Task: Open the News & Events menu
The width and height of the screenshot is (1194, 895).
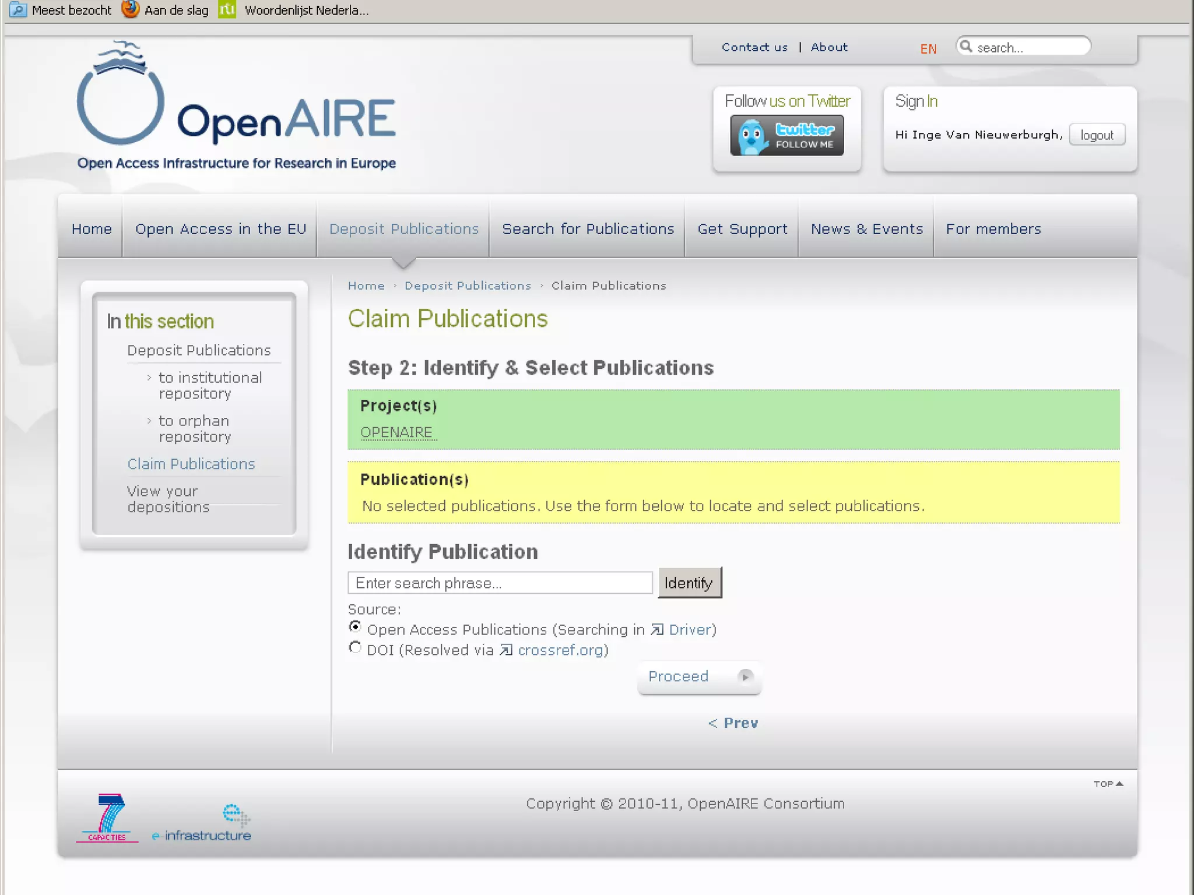Action: pos(867,229)
